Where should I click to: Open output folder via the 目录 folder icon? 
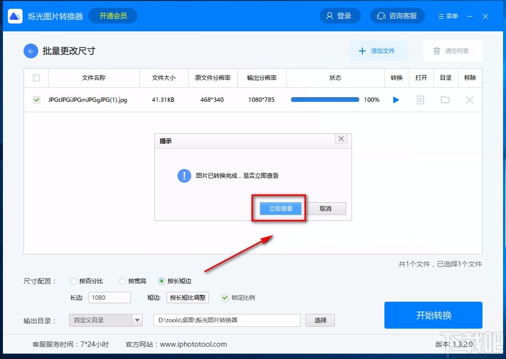pyautogui.click(x=445, y=99)
